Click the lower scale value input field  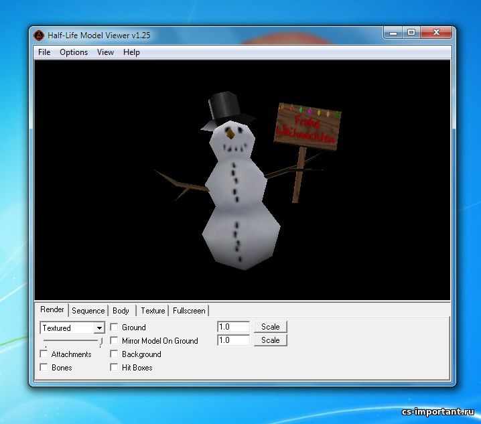233,340
